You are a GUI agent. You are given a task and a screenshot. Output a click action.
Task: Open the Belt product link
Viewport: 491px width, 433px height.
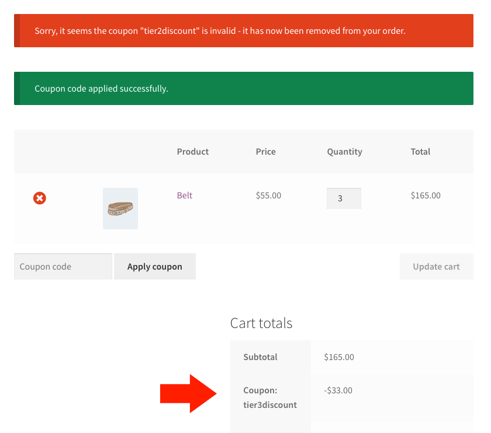click(x=185, y=195)
